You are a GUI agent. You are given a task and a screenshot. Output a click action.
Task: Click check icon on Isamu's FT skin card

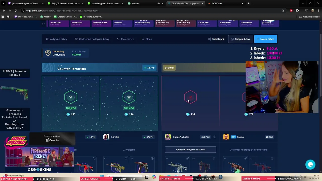point(246,158)
